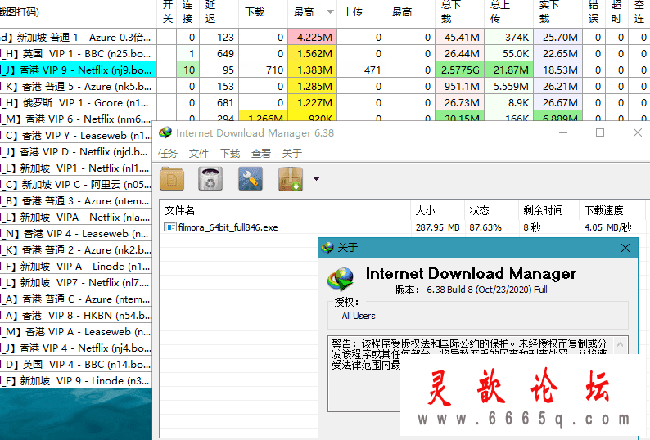Select 英国 VIP 4 - BBC (n14 row
The height and width of the screenshot is (440, 650).
tap(76, 365)
